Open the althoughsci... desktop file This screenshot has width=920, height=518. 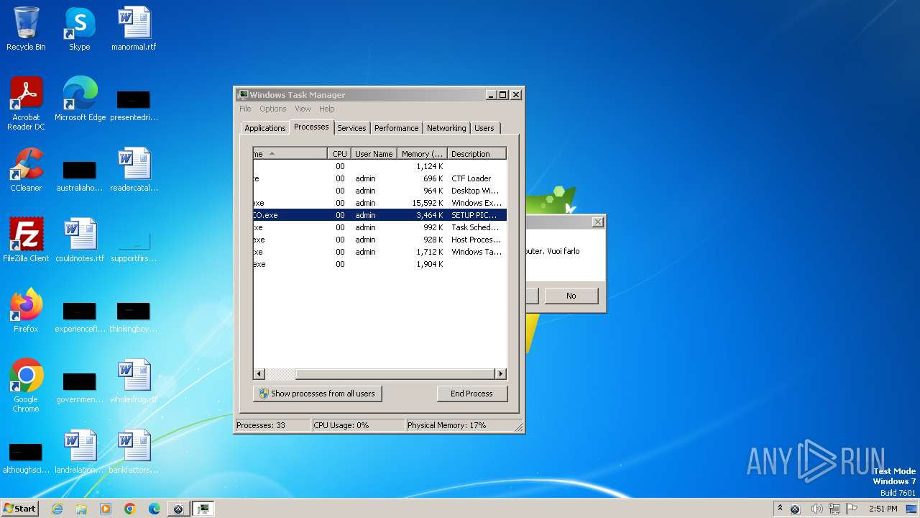[x=26, y=458]
